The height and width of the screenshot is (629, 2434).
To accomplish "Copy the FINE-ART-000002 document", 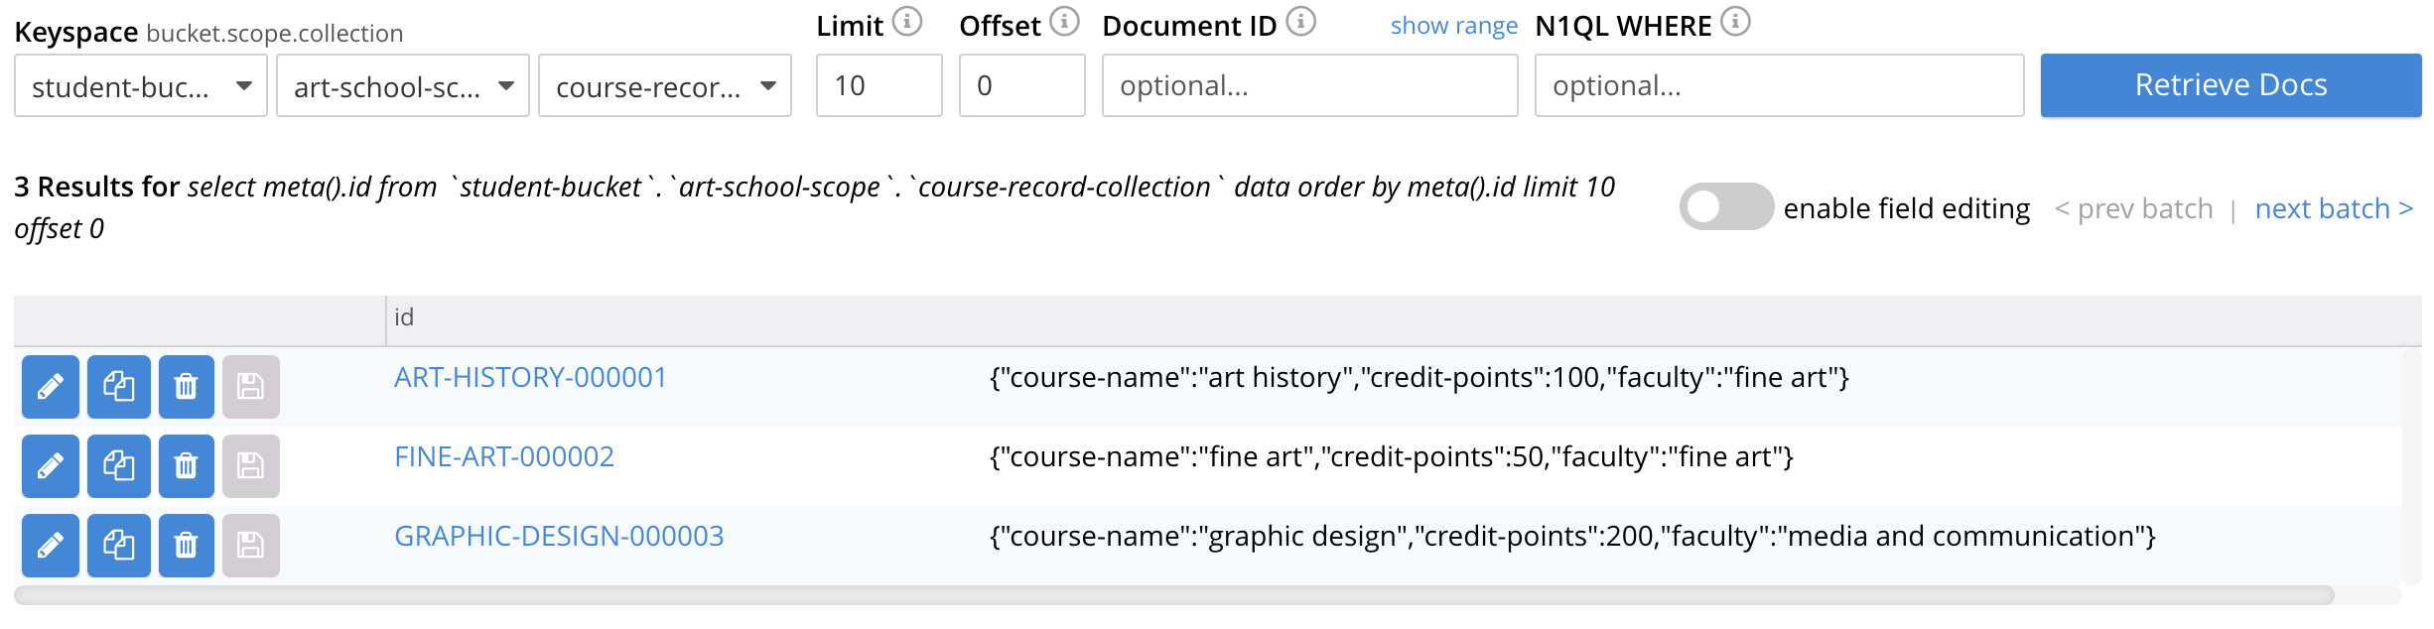I will point(119,466).
